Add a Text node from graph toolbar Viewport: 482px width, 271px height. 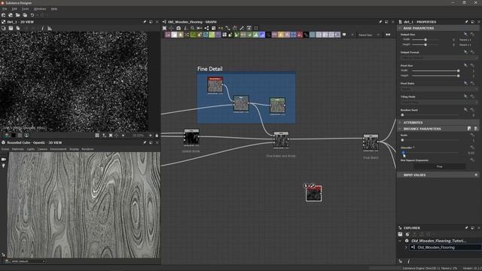pyautogui.click(x=287, y=35)
